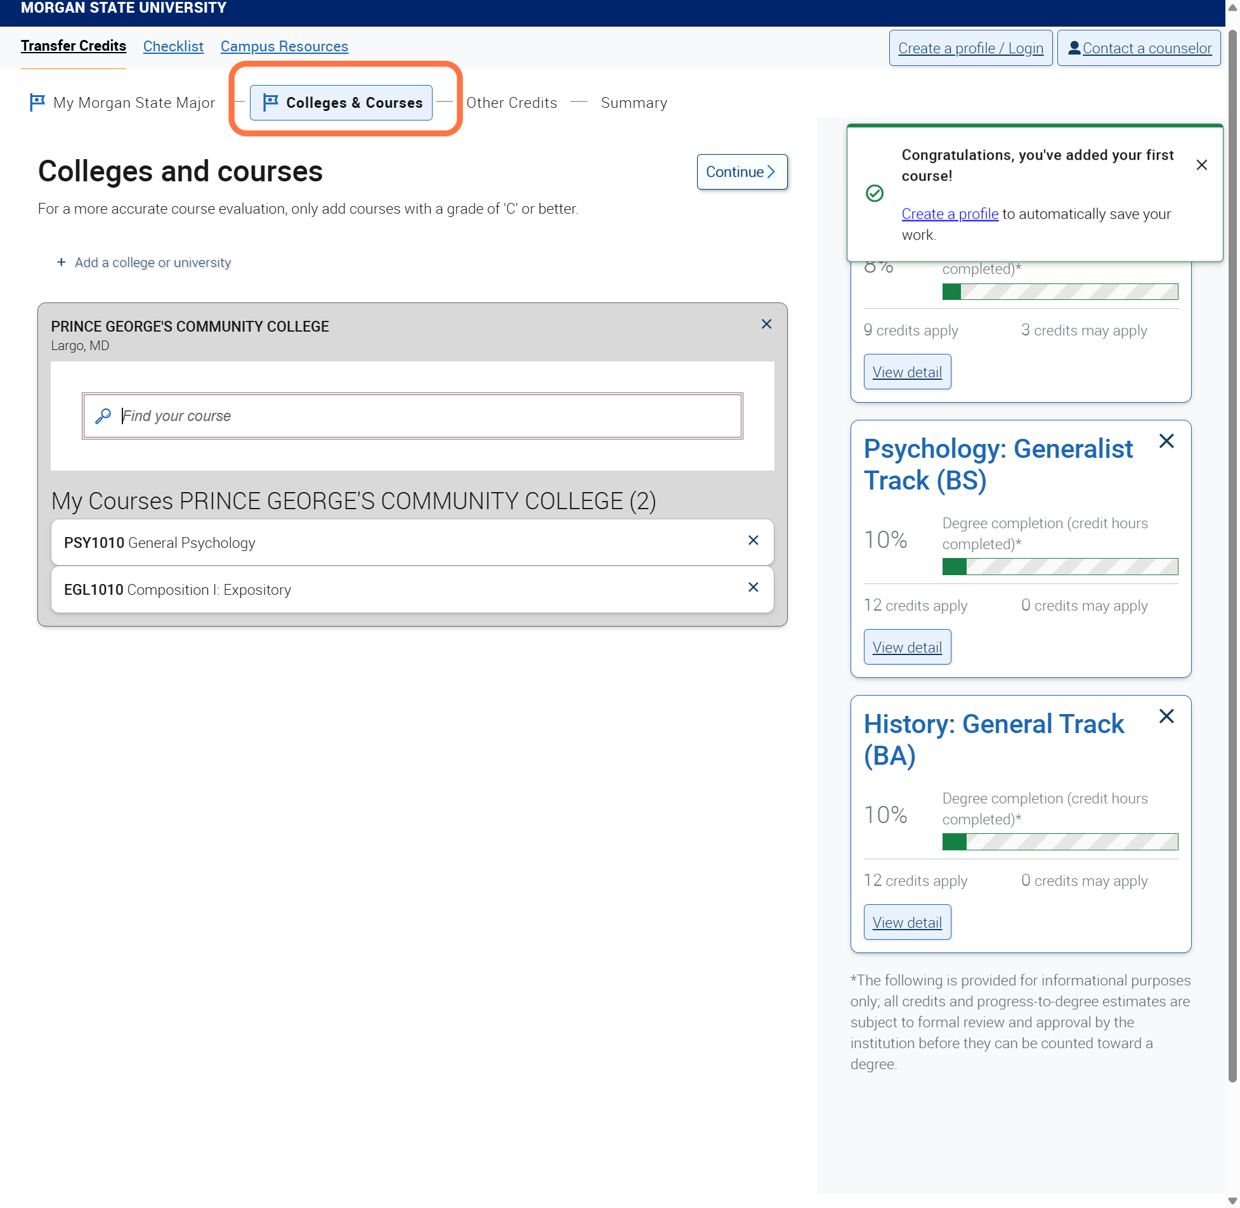Click the green checkmark success icon
This screenshot has width=1240, height=1208.
[x=875, y=193]
